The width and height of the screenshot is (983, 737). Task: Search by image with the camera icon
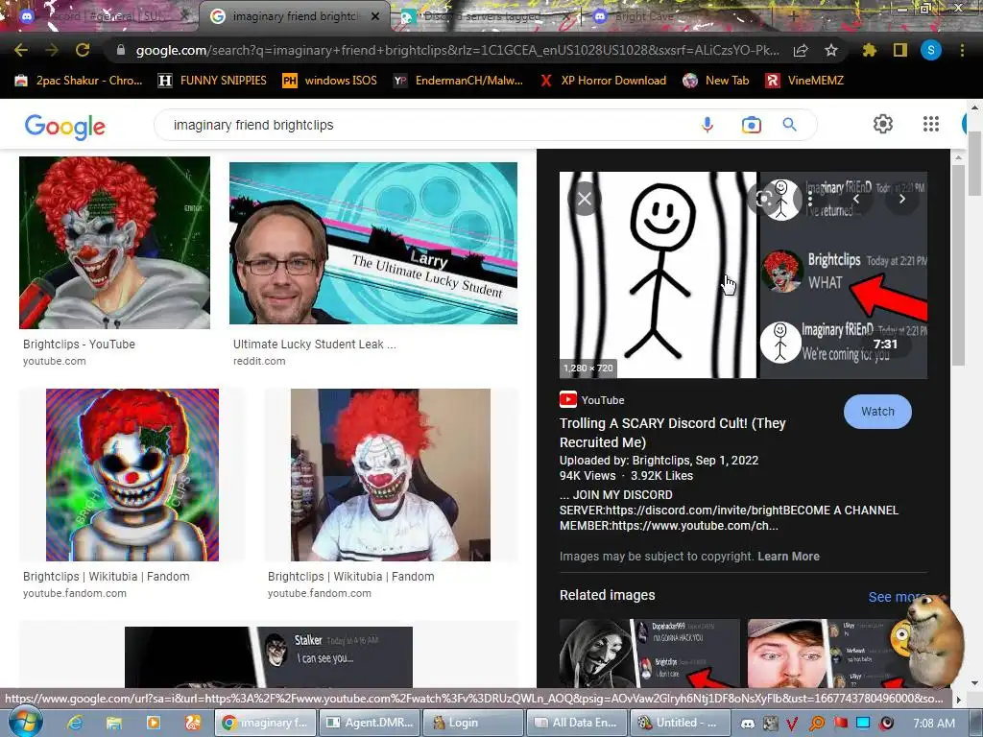751,125
